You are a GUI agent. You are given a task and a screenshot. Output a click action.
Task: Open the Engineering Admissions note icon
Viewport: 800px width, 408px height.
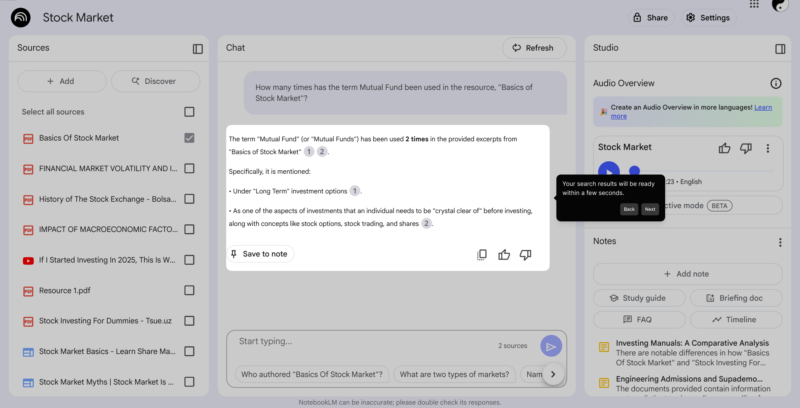click(604, 383)
